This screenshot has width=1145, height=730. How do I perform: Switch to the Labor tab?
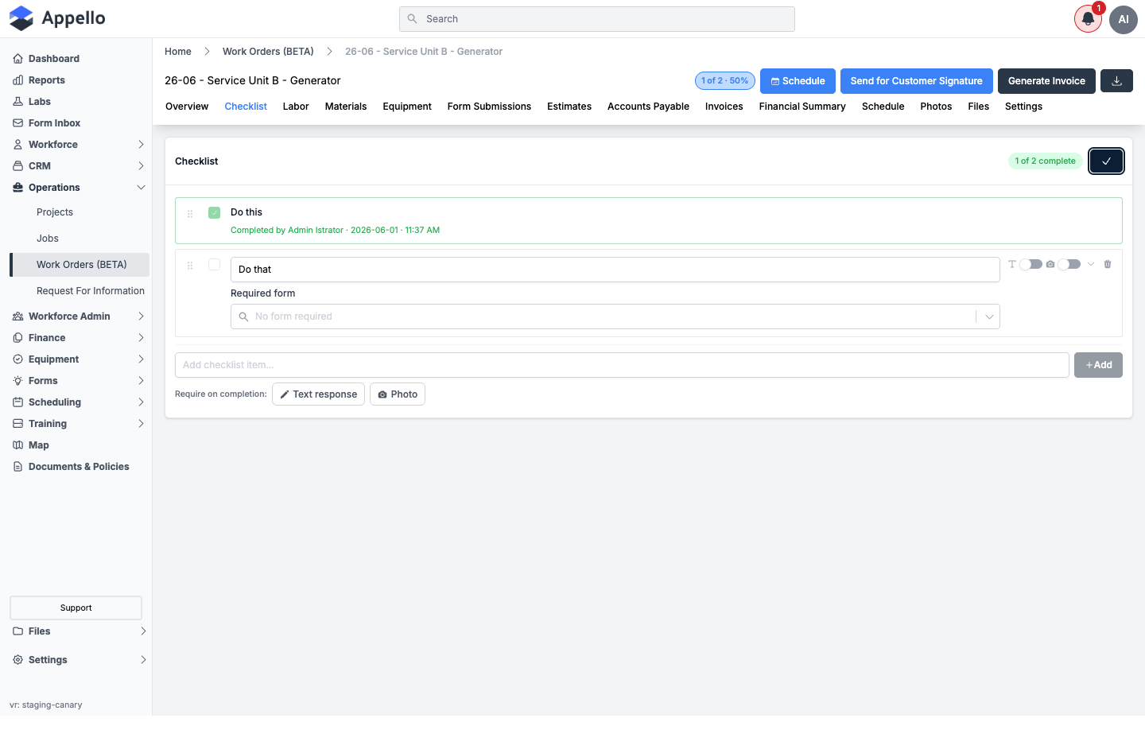pyautogui.click(x=296, y=107)
